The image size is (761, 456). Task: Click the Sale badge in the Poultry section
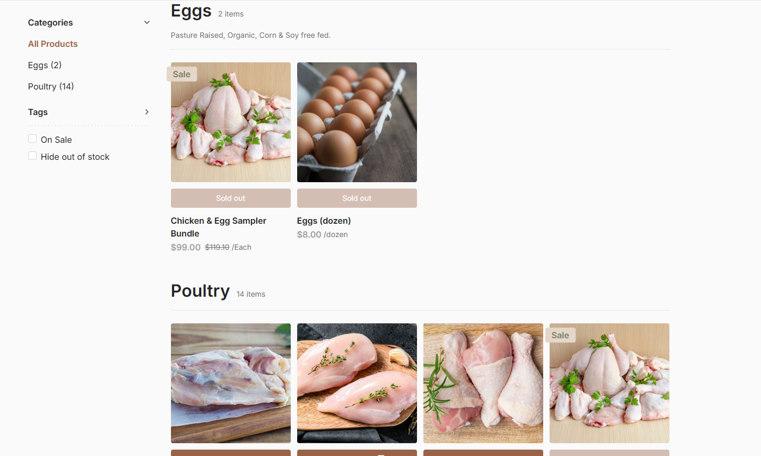pos(560,335)
